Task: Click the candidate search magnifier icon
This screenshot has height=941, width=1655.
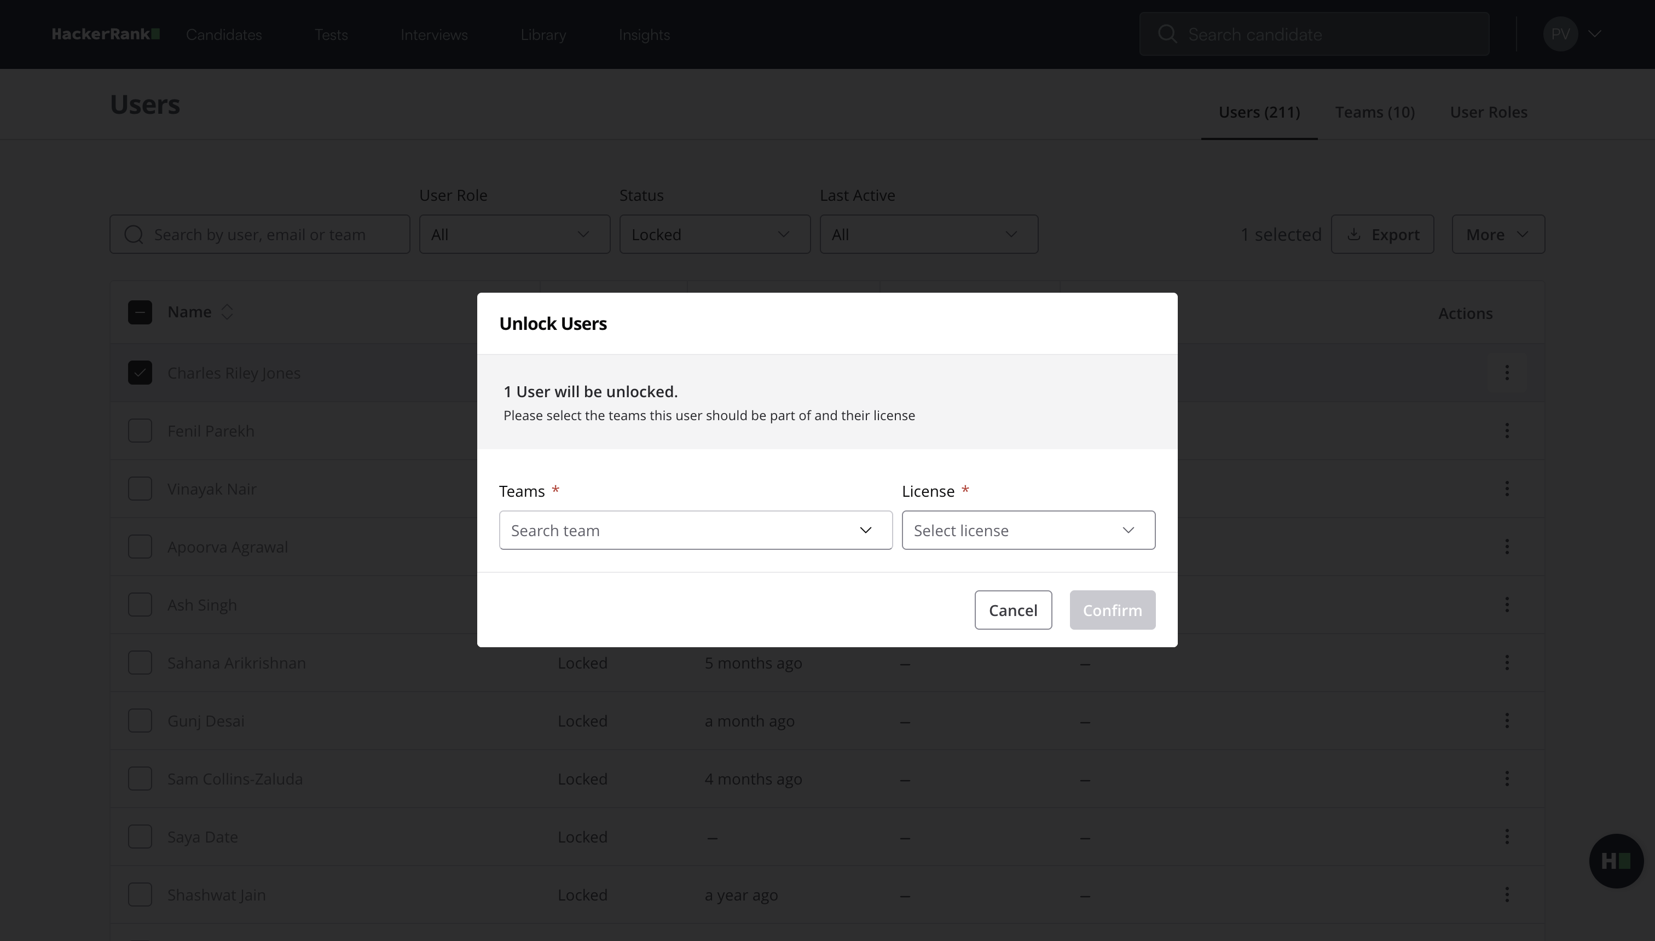Action: [1167, 34]
